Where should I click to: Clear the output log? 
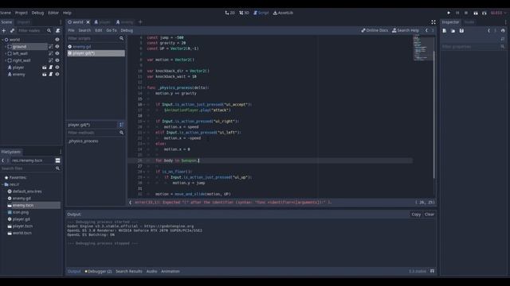(430, 214)
